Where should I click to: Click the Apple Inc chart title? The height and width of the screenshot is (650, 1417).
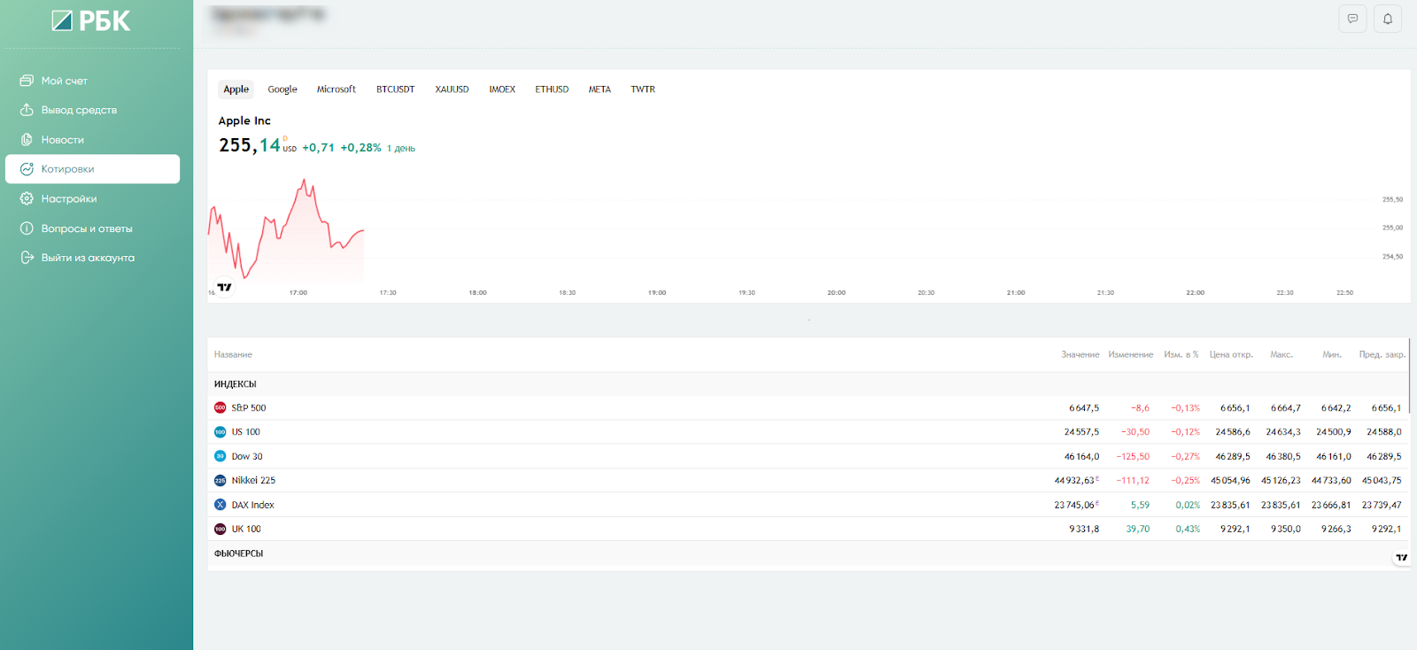coord(244,121)
